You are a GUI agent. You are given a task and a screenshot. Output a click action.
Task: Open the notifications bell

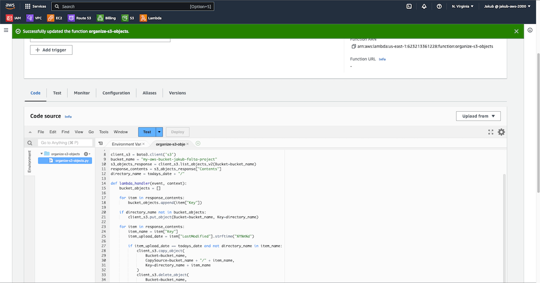424,6
